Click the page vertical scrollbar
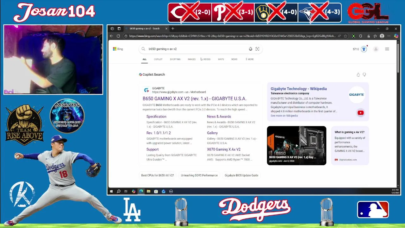Viewport: 405px width, 228px height. pyautogui.click(x=398, y=59)
